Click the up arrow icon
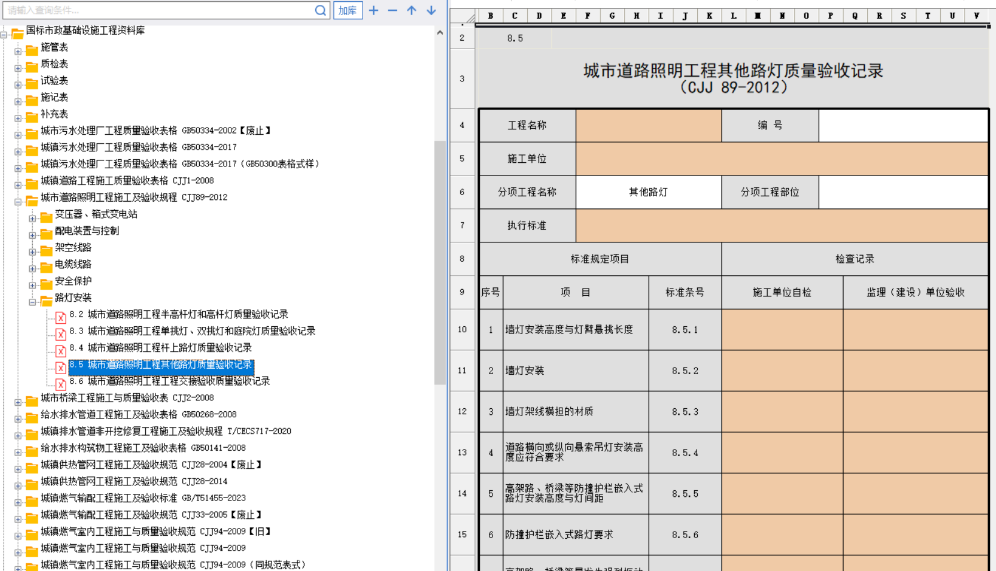This screenshot has width=996, height=571. (x=412, y=10)
